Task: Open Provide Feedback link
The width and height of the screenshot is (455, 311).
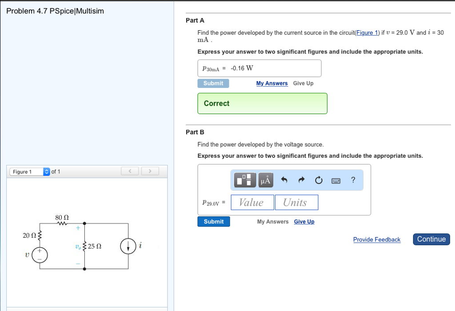Action: [376, 239]
